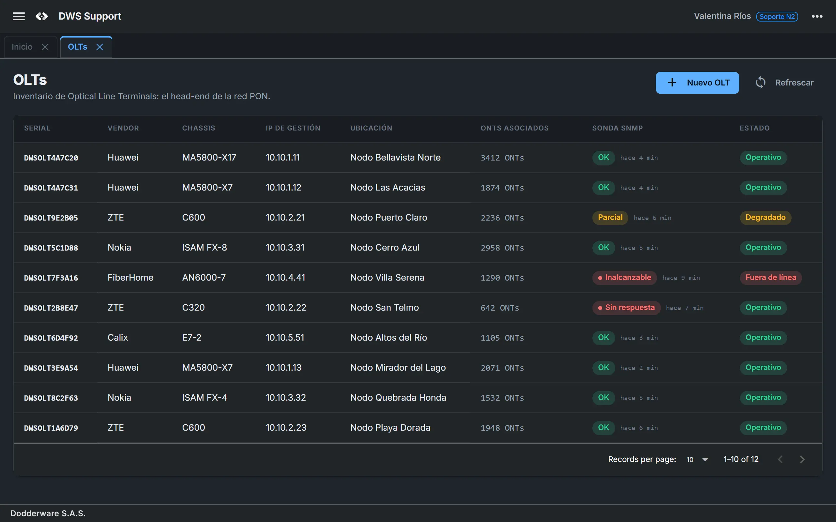The image size is (836, 522).
Task: Click chassis ISAM FX-4
Action: click(204, 398)
